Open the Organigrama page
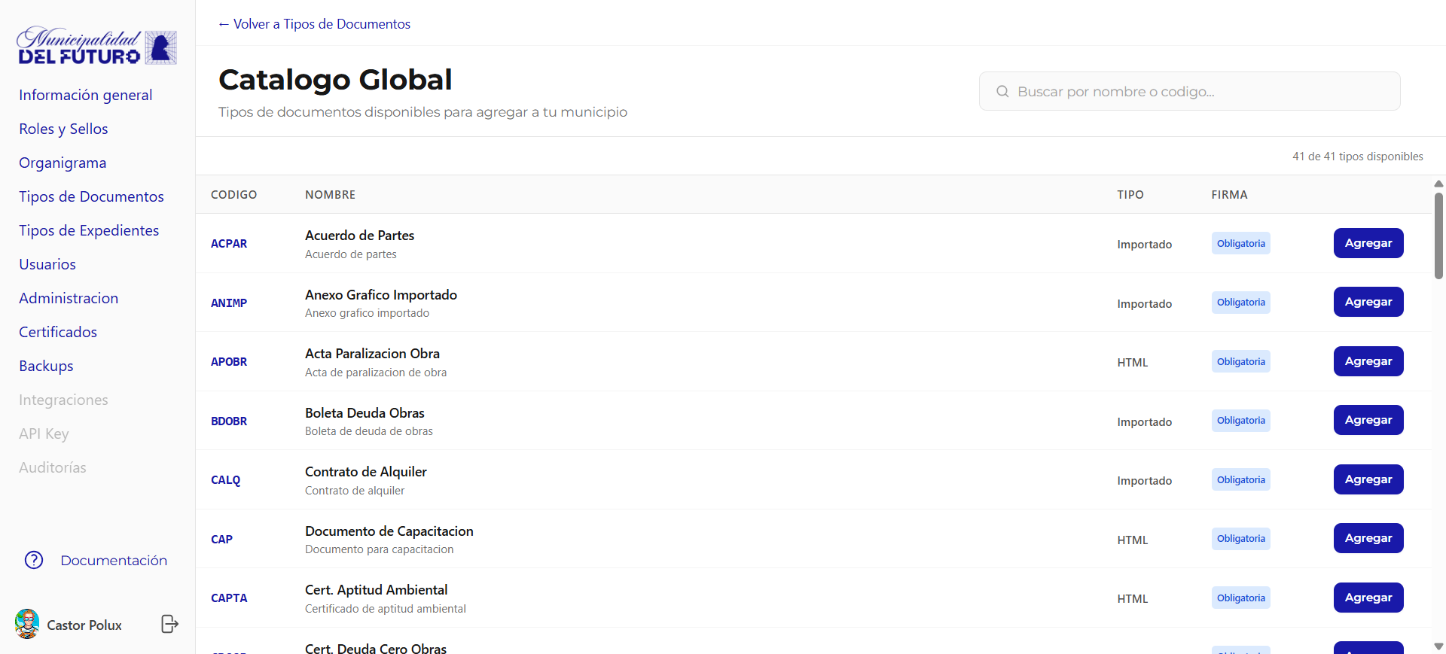This screenshot has width=1446, height=654. [x=63, y=163]
